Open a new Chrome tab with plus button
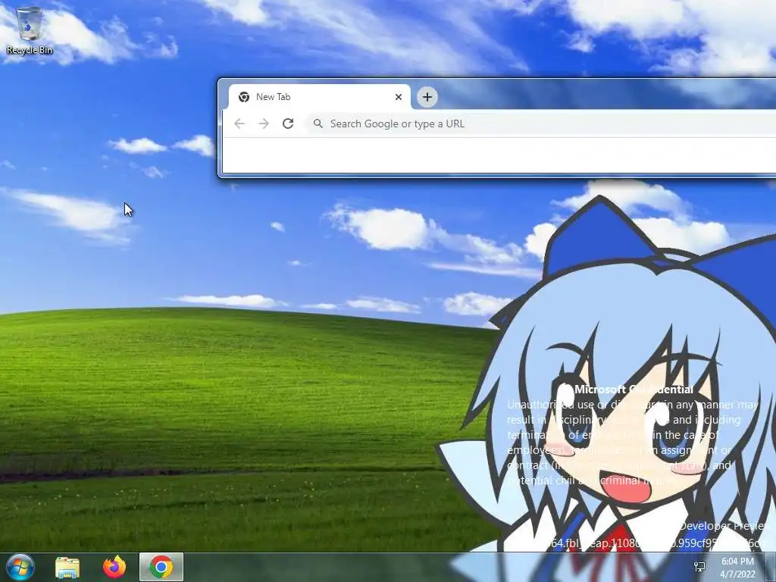The width and height of the screenshot is (776, 582). click(427, 97)
